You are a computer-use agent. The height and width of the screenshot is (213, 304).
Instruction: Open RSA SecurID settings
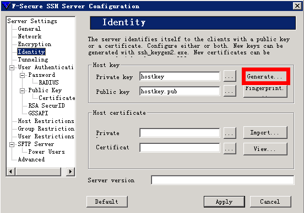(x=46, y=105)
